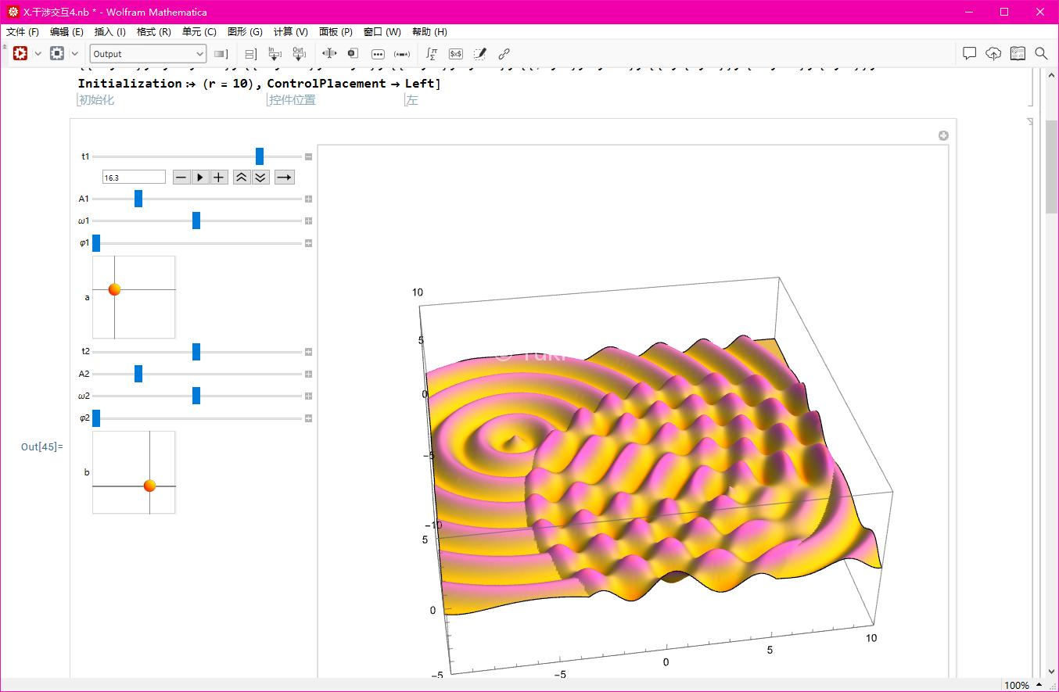Click the red evaluate notebook icon
The image size is (1059, 692).
20,53
